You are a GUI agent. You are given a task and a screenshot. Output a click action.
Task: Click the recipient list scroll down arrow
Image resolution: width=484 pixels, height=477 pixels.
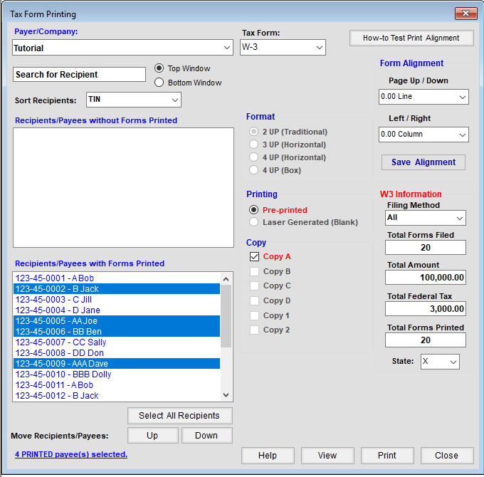pos(226,395)
